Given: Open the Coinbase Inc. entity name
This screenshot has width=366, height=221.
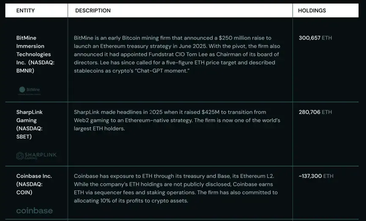Looking at the screenshot, I should [34, 176].
